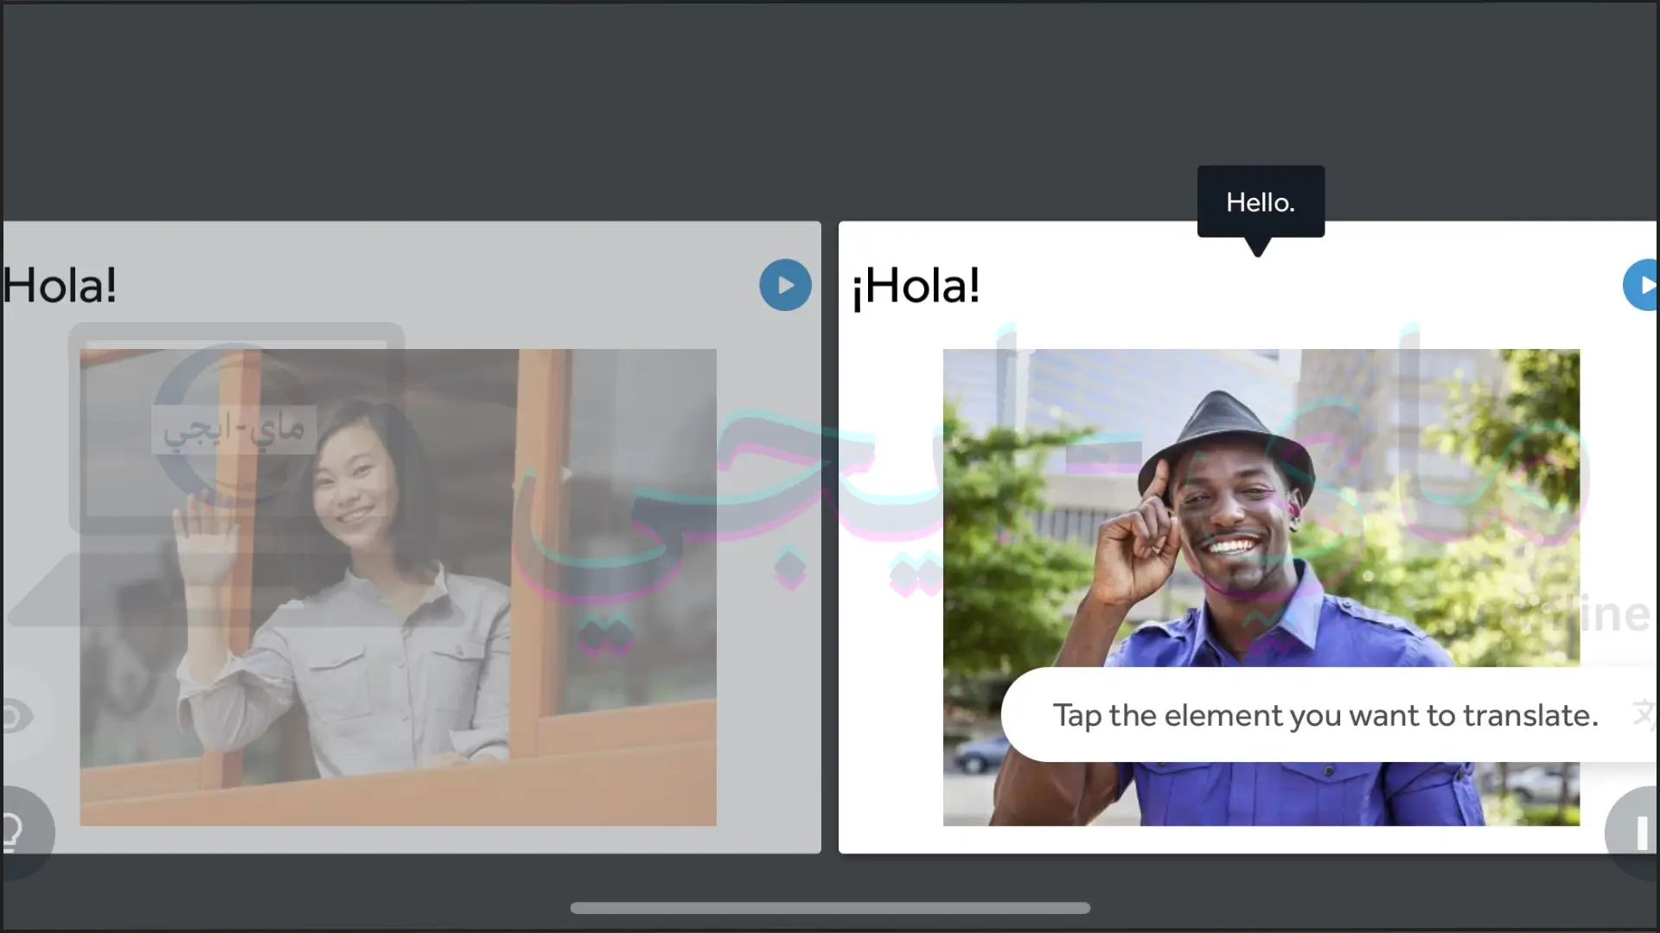Click the Hello speech bubble tooltip

pos(1261,201)
